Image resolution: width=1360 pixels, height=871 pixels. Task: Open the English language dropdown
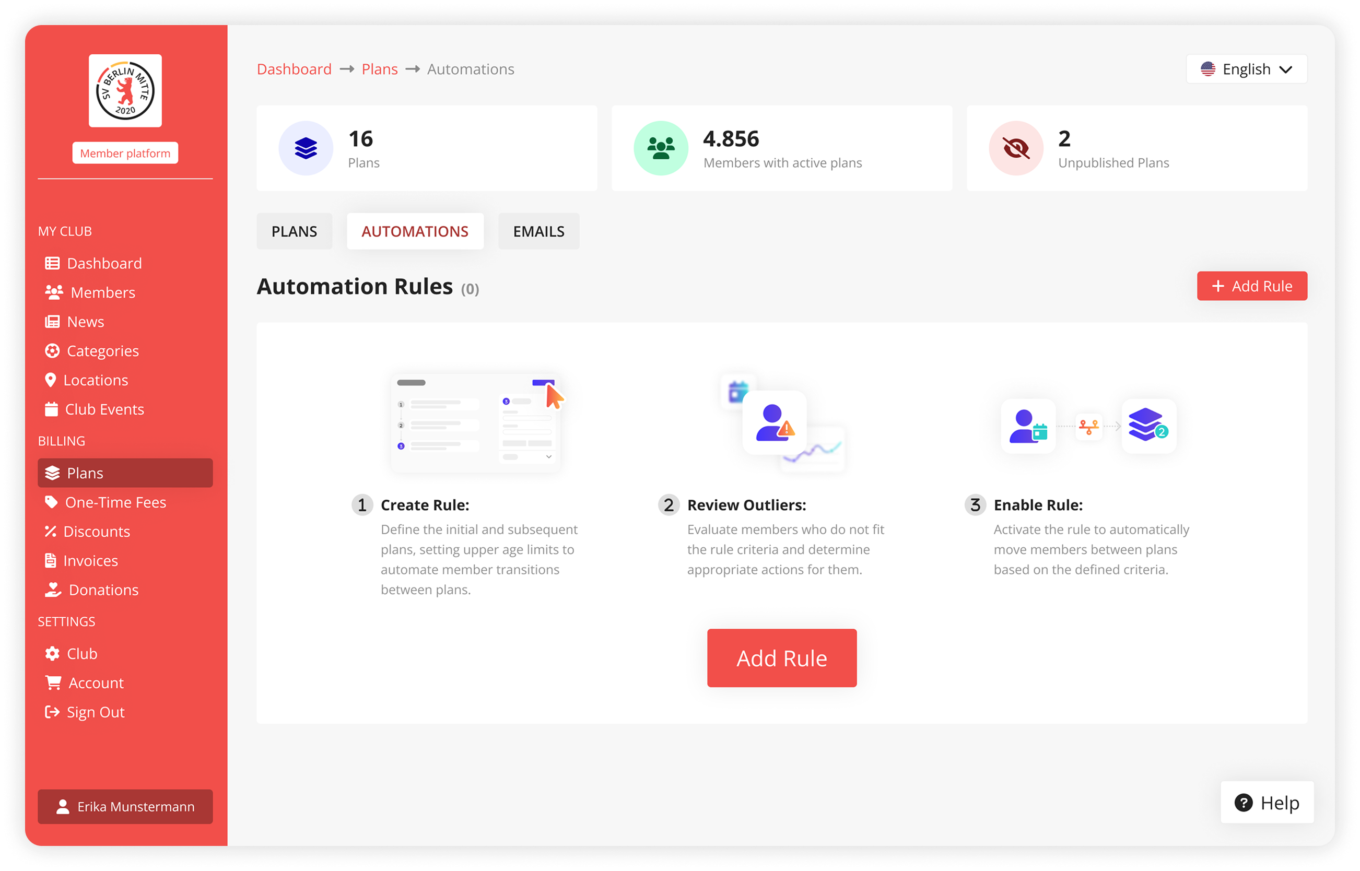click(x=1246, y=68)
